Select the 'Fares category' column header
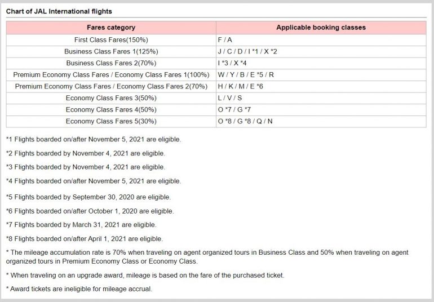Screen dimensions: 434x302 (111, 28)
